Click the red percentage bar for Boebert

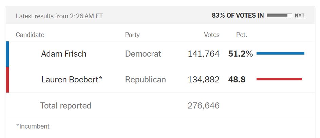click(279, 79)
